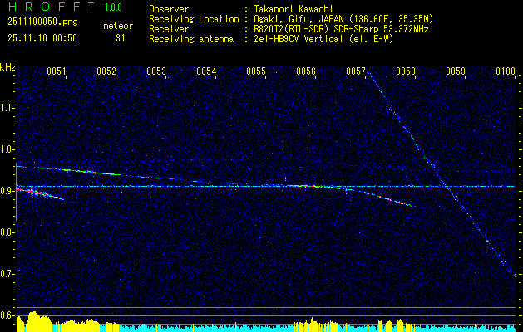This screenshot has height=332, width=523.
Task: Click the Receiving antenna field label
Action: pos(191,39)
